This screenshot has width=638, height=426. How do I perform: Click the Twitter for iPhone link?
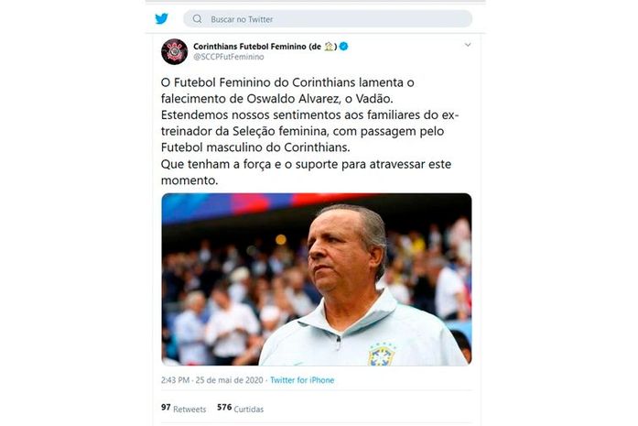point(302,380)
